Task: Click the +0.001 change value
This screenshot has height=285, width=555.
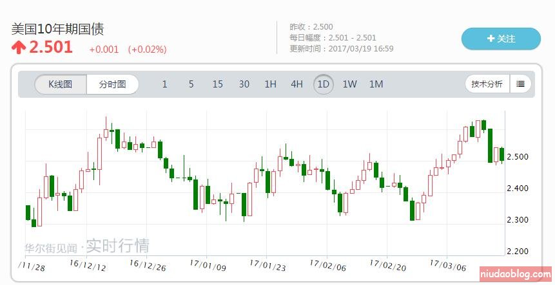Action: click(x=104, y=49)
